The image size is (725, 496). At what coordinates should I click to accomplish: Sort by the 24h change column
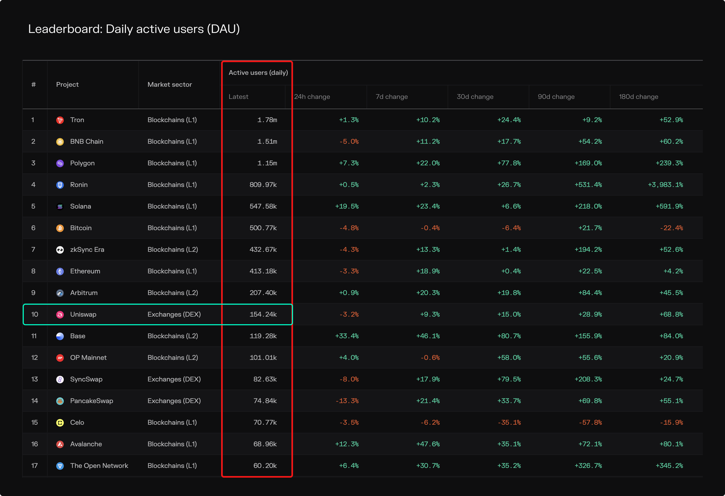(x=312, y=96)
